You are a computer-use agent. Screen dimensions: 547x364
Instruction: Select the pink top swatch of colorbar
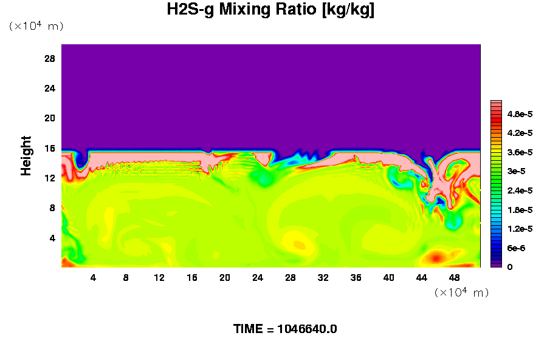[x=495, y=104]
